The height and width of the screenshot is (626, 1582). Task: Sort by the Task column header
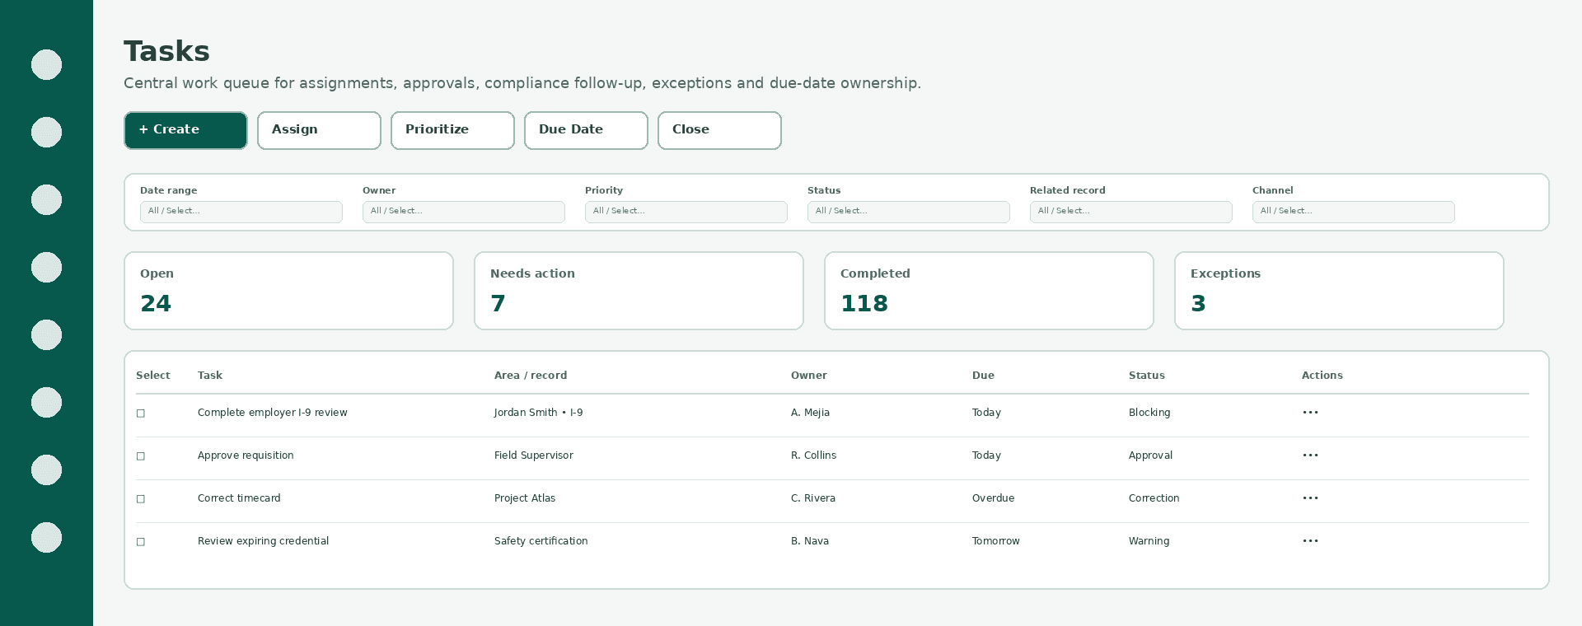(x=210, y=376)
